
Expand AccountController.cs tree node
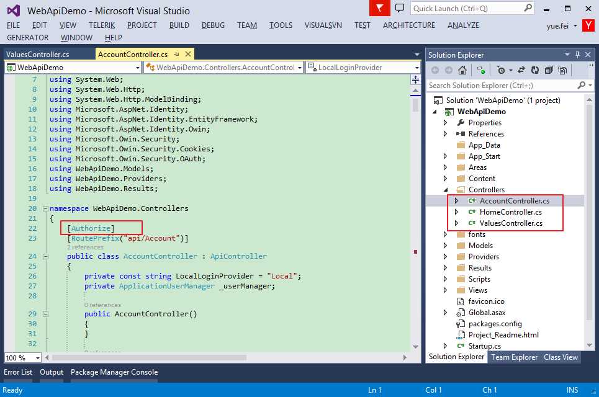[456, 201]
